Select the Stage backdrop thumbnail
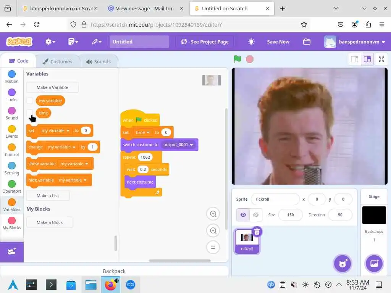The image size is (391, 293). tap(374, 215)
